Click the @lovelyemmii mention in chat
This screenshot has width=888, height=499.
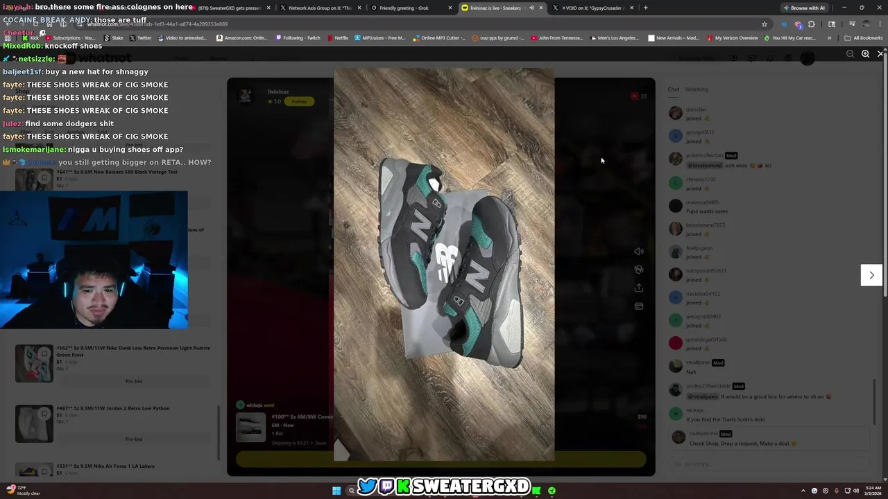tap(704, 166)
